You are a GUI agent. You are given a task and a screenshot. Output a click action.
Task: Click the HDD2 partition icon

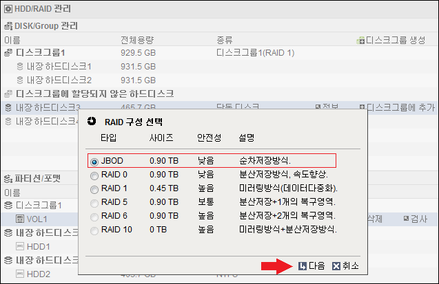pyautogui.click(x=20, y=274)
